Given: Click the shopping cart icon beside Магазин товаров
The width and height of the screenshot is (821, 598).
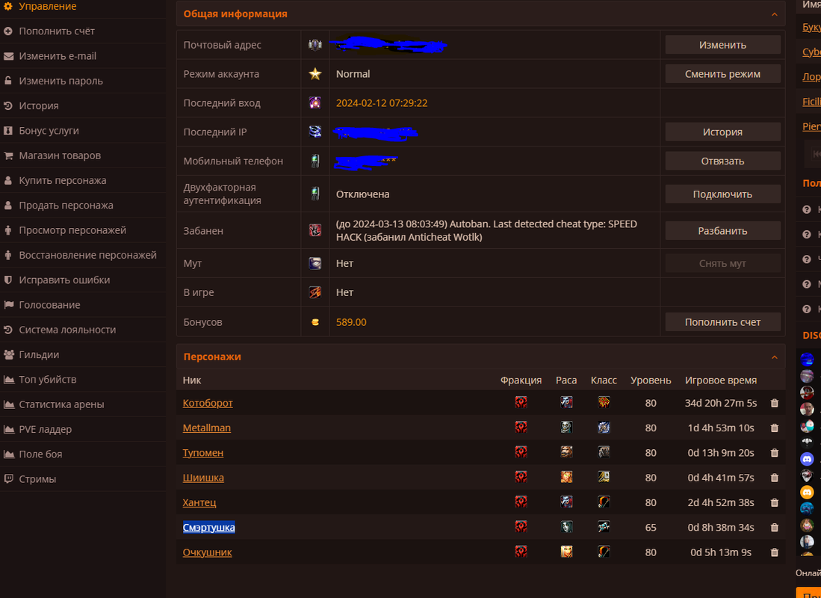Looking at the screenshot, I should (x=8, y=155).
